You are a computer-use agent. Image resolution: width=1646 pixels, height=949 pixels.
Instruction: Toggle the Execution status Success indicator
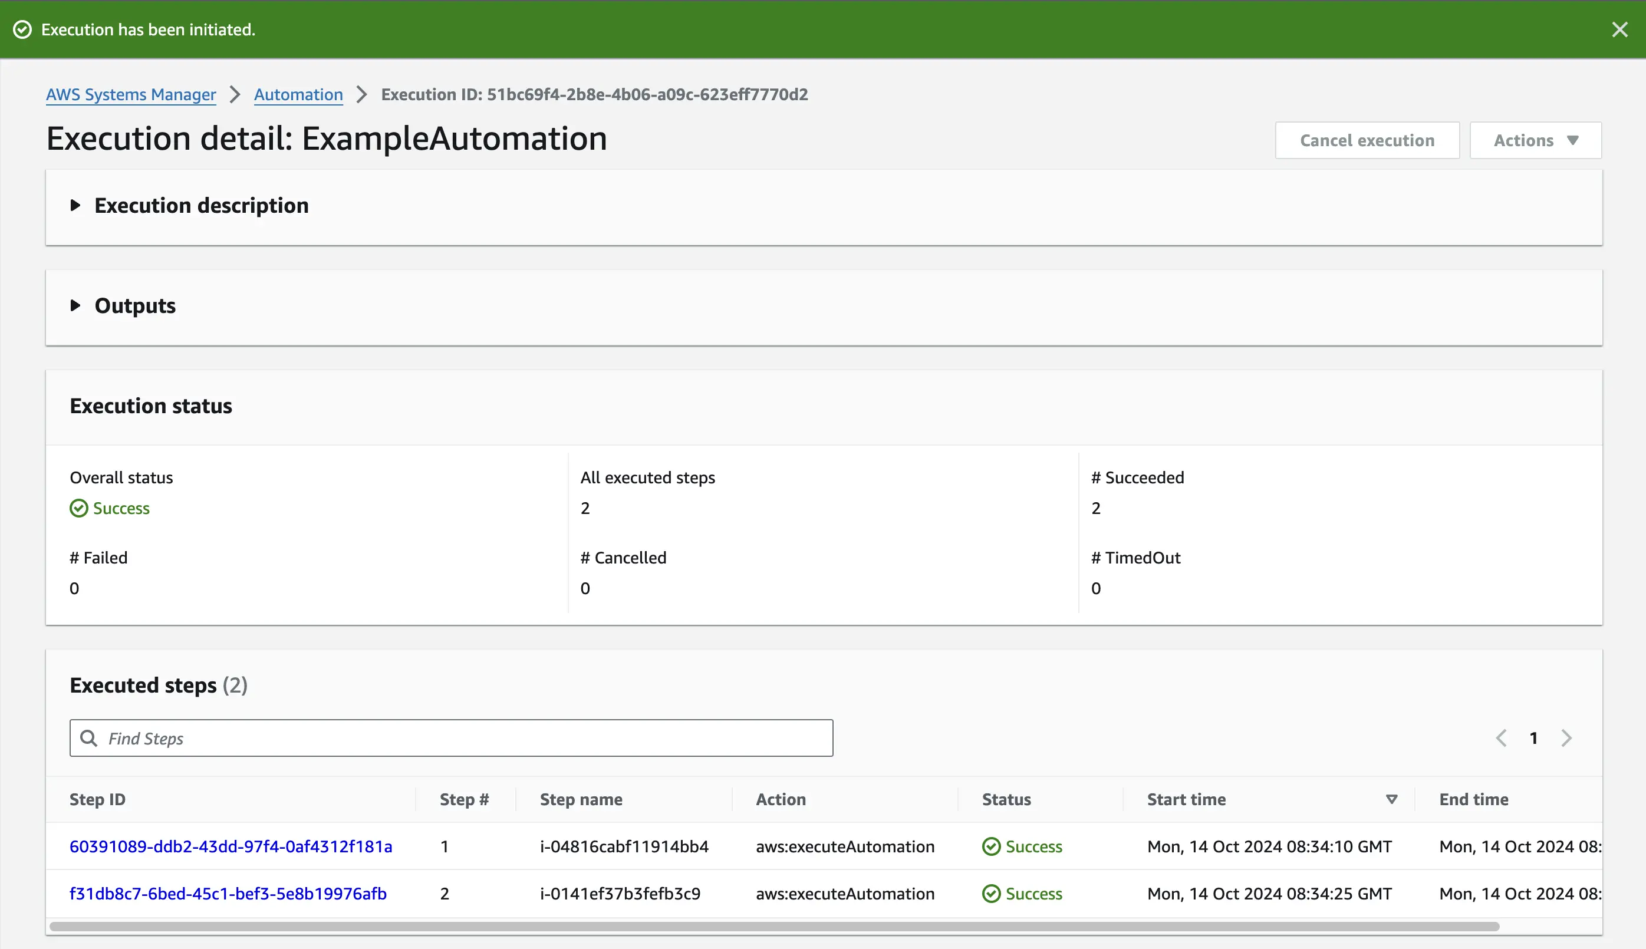coord(108,508)
